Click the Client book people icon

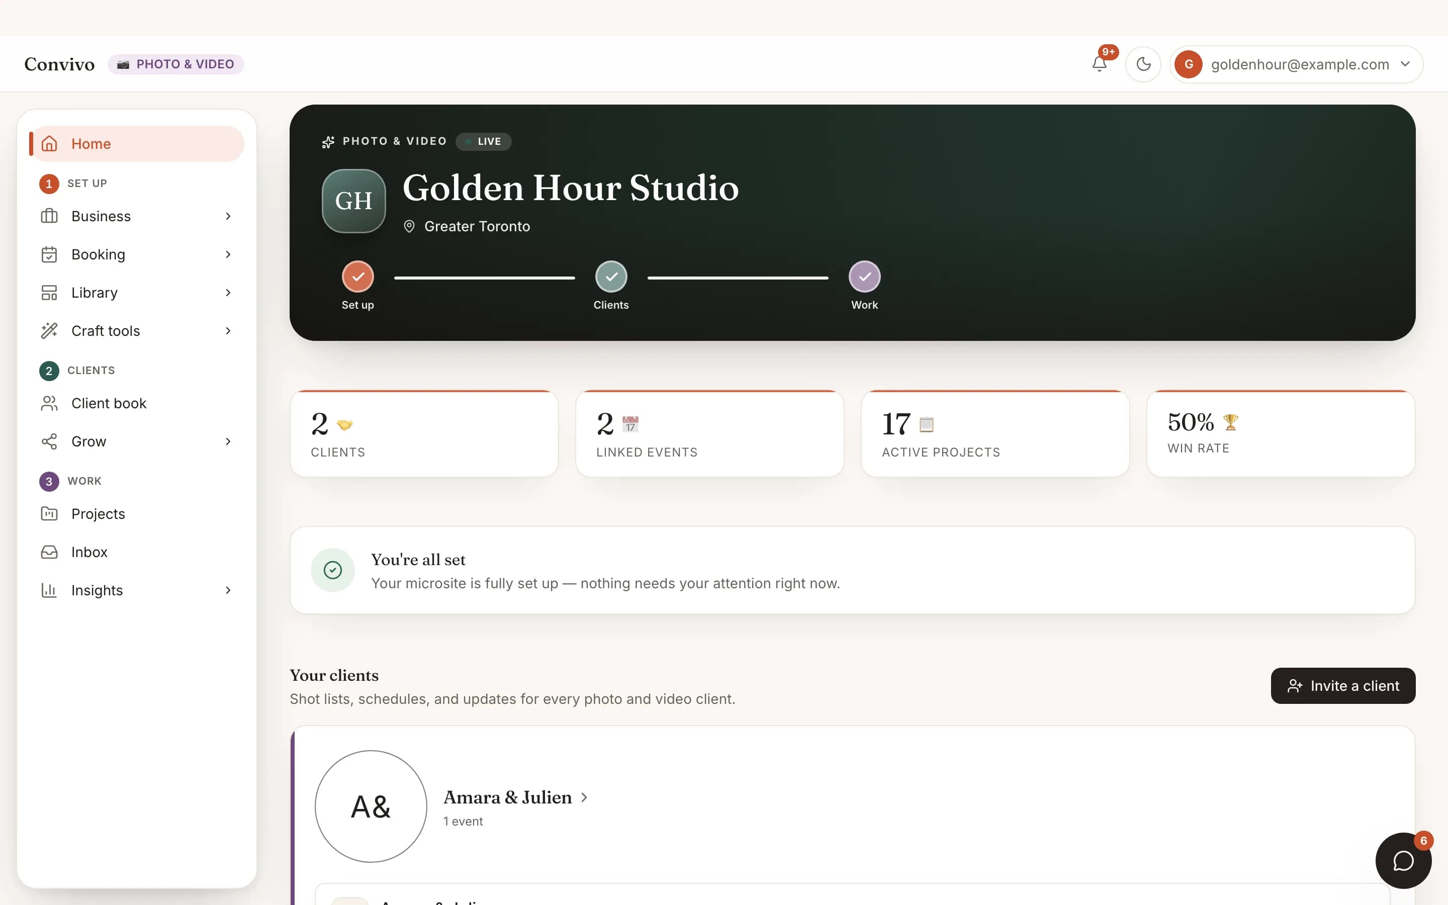point(49,403)
